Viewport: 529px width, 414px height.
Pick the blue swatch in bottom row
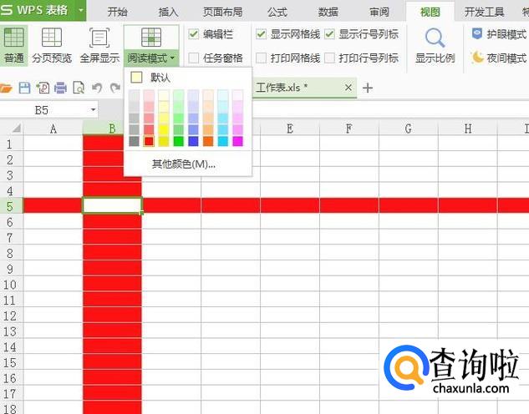coord(193,141)
